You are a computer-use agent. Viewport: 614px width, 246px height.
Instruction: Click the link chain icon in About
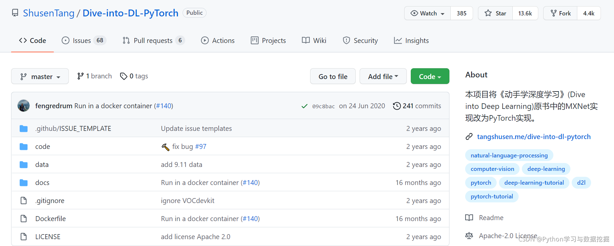point(469,136)
